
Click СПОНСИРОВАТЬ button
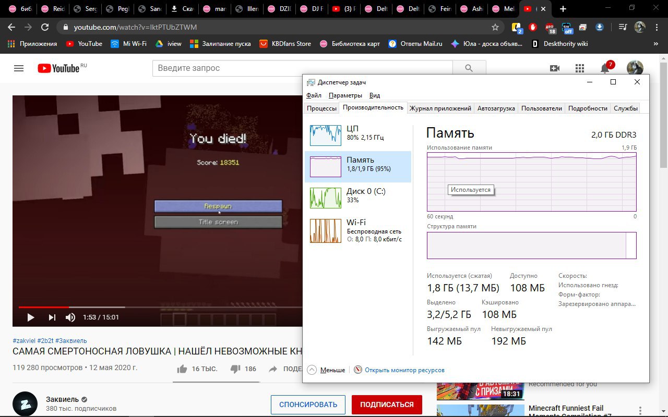point(308,404)
